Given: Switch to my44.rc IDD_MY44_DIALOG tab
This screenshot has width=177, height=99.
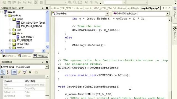Looking at the screenshot, I should click(x=105, y=8).
